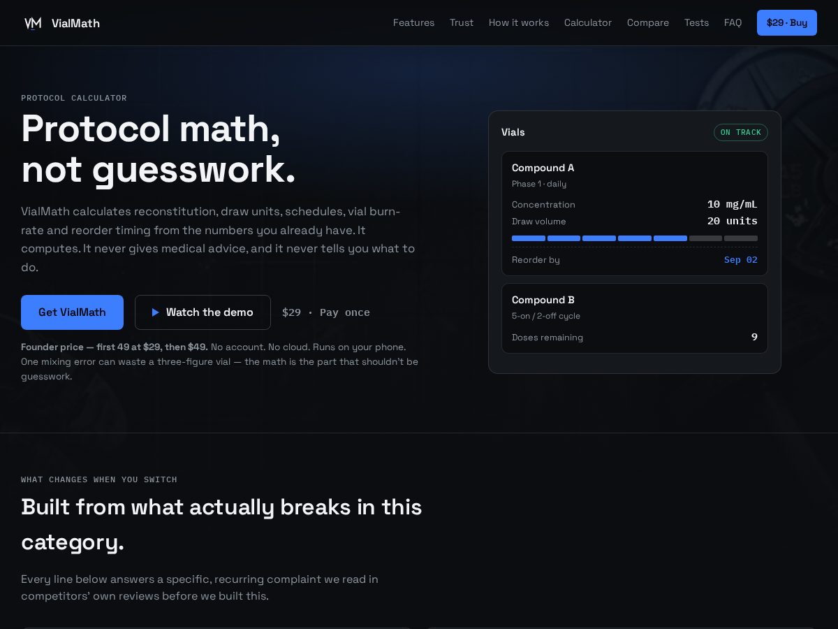Viewport: 838px width, 629px height.
Task: Click the Compound A dose progress bar
Action: 635,238
